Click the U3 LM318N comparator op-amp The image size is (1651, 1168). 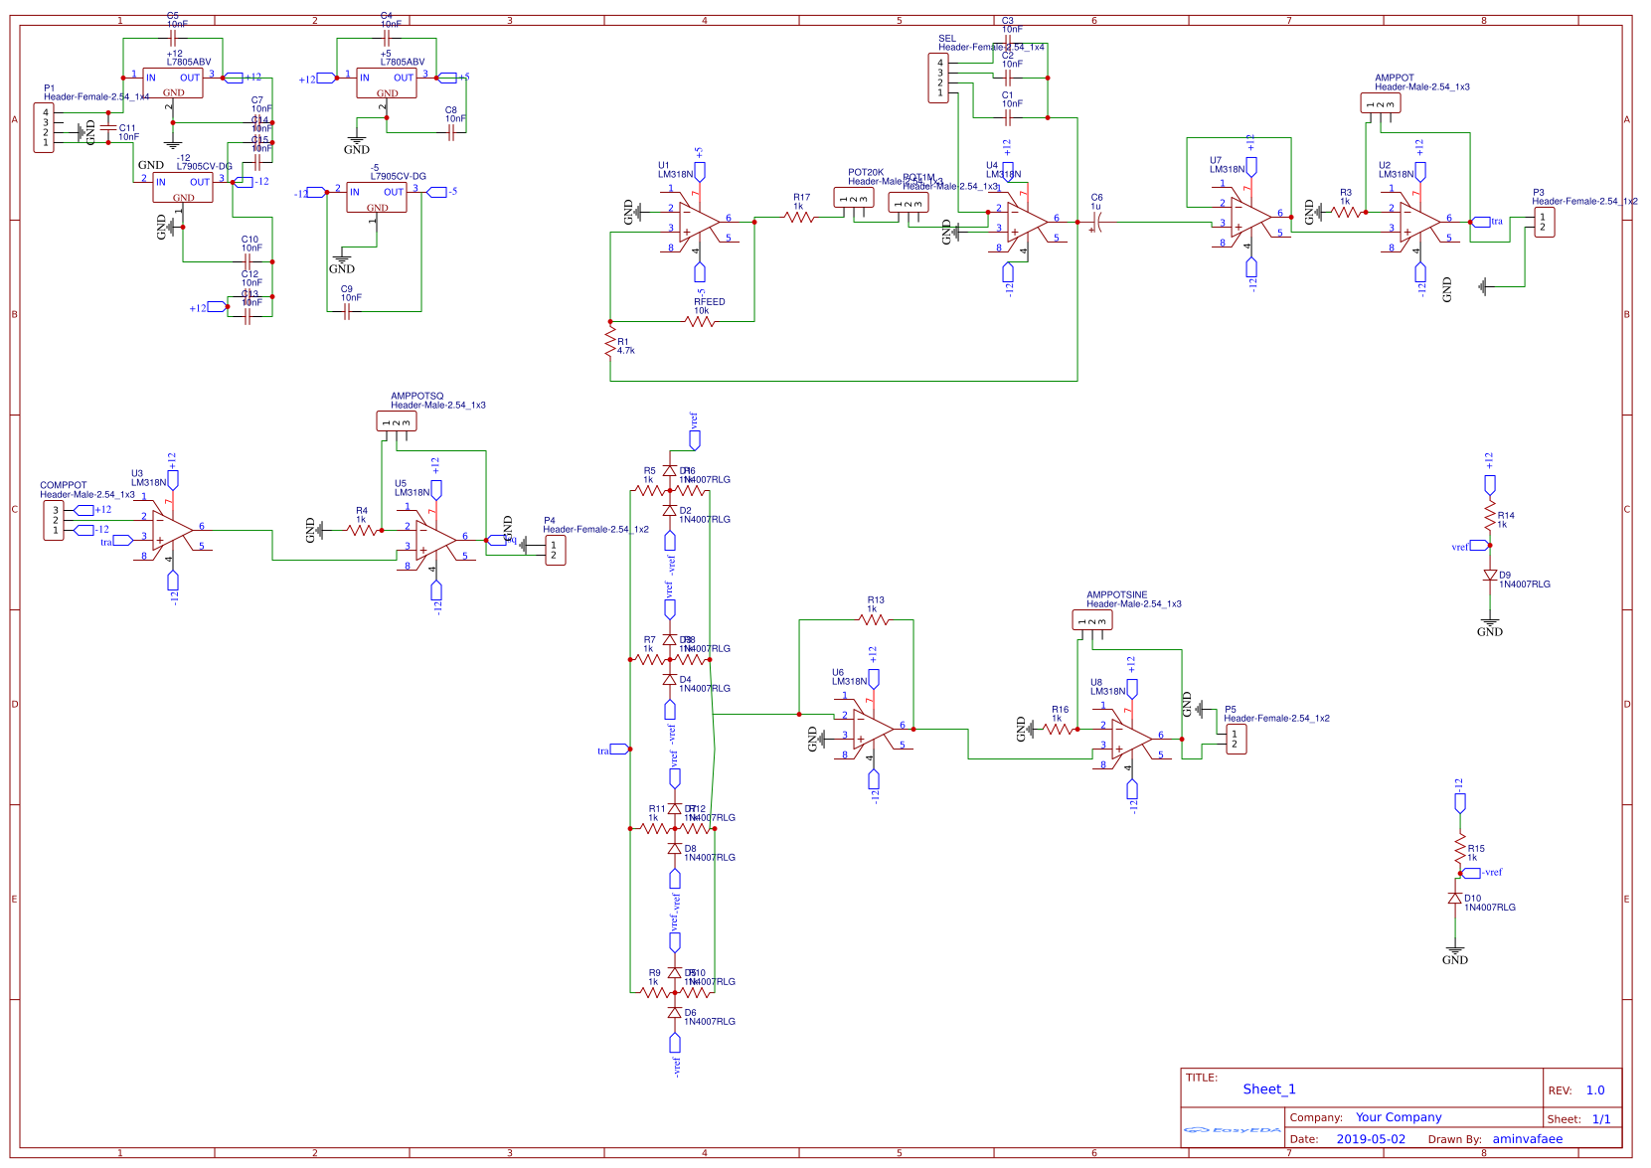click(172, 529)
